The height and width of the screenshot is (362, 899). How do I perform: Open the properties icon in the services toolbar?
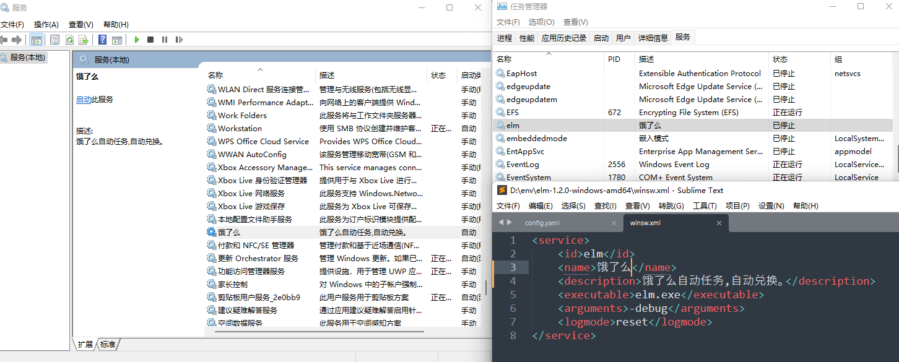54,40
